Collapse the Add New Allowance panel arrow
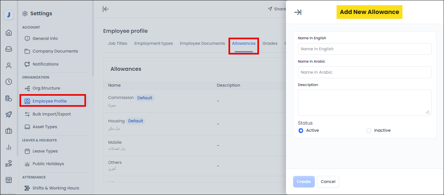Viewport: 444px width, 195px height. pos(298,12)
